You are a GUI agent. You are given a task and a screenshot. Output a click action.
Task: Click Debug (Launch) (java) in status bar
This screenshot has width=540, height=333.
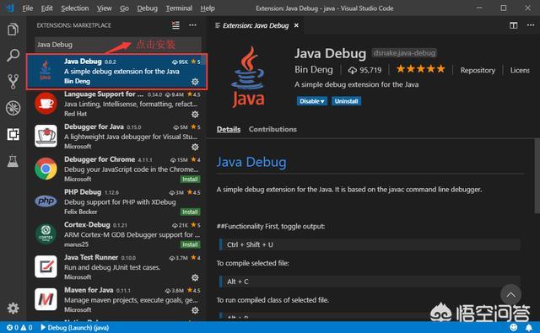click(75, 327)
